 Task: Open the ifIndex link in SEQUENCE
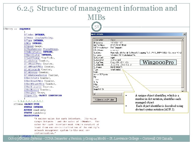coord(29,35)
